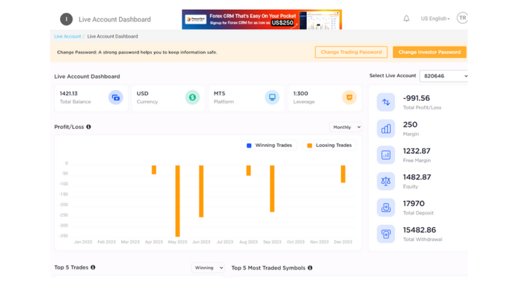
Task: Click the Equity scales icon
Action: coord(386,181)
